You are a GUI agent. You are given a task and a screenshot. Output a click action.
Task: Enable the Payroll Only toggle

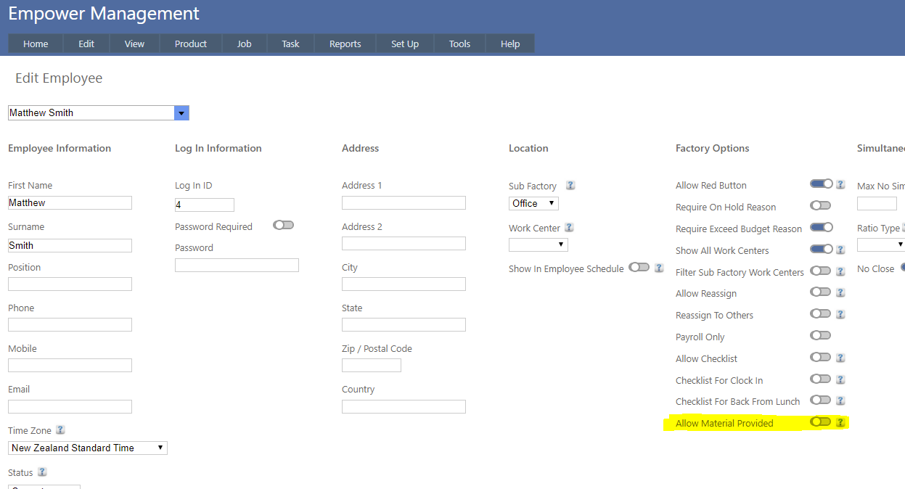[820, 336]
